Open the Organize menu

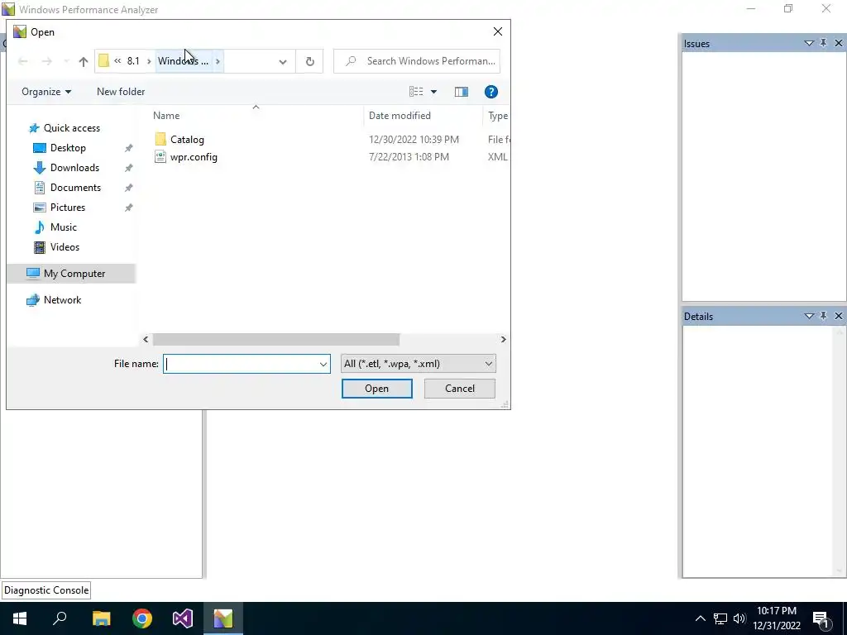click(x=46, y=92)
